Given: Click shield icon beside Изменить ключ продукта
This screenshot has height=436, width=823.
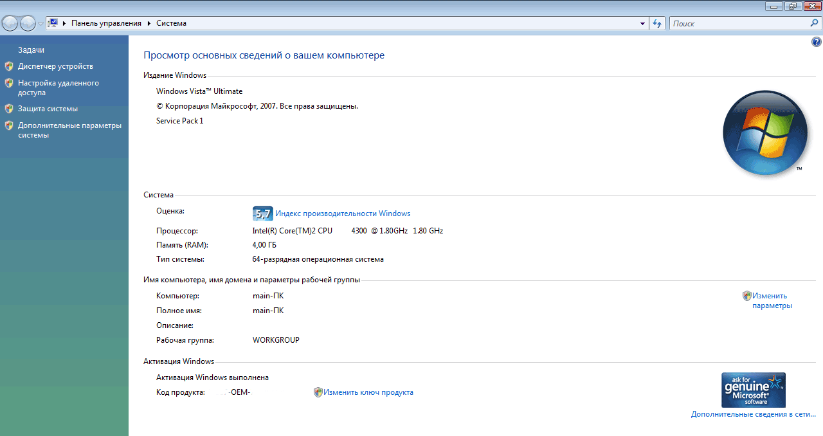Looking at the screenshot, I should (318, 392).
